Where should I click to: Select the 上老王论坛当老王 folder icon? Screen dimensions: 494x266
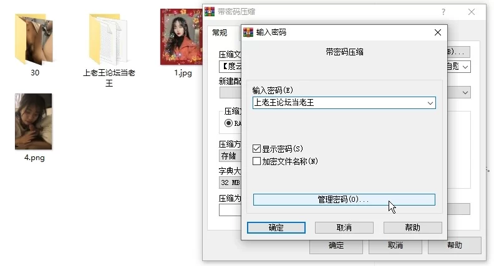pos(109,40)
